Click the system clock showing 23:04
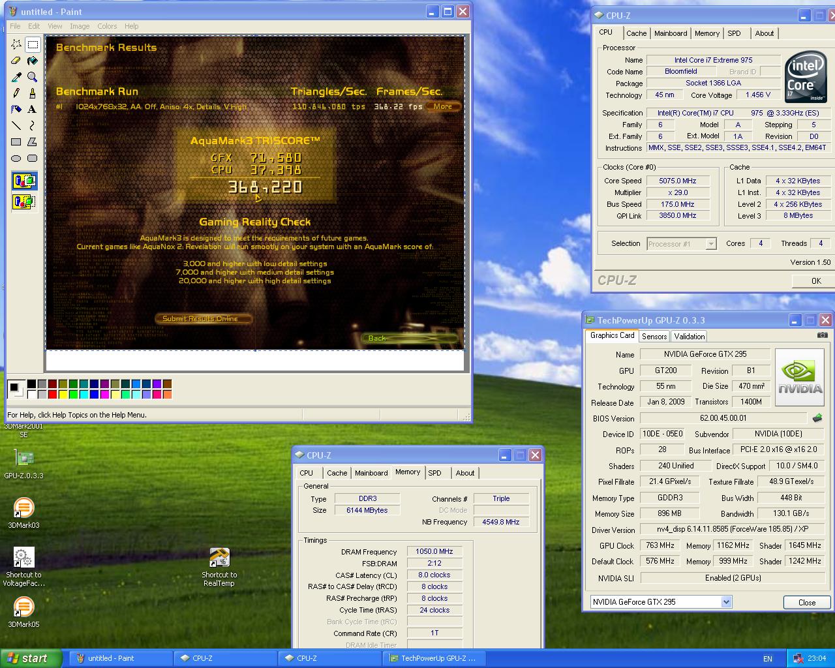835x668 pixels. [x=817, y=658]
